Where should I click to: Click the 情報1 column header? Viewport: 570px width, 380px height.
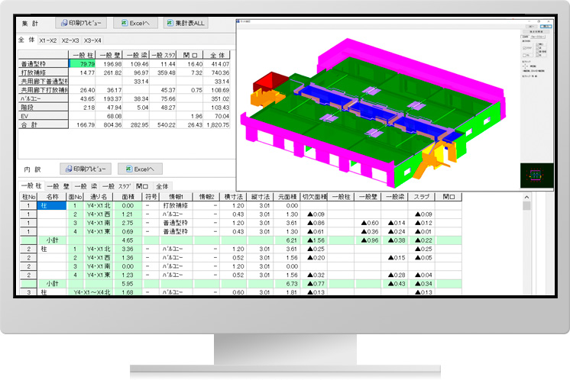click(177, 197)
